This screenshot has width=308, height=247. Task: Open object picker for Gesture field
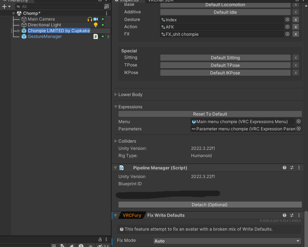[287, 19]
